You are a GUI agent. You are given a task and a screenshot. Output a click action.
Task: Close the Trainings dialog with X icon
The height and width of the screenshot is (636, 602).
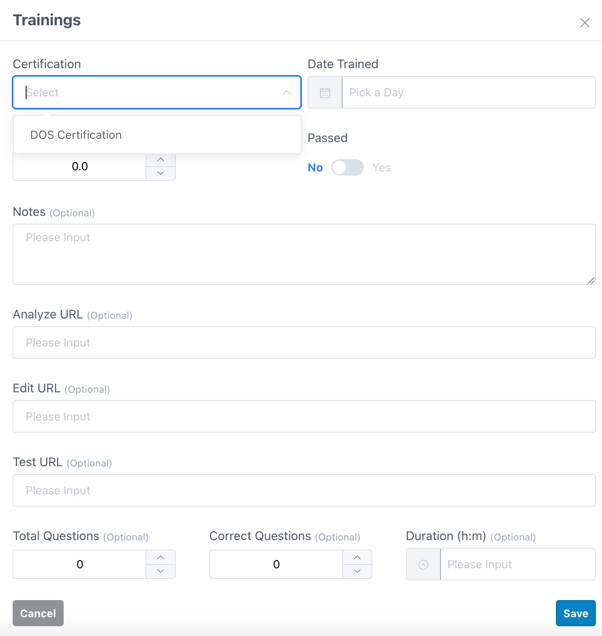pos(585,23)
